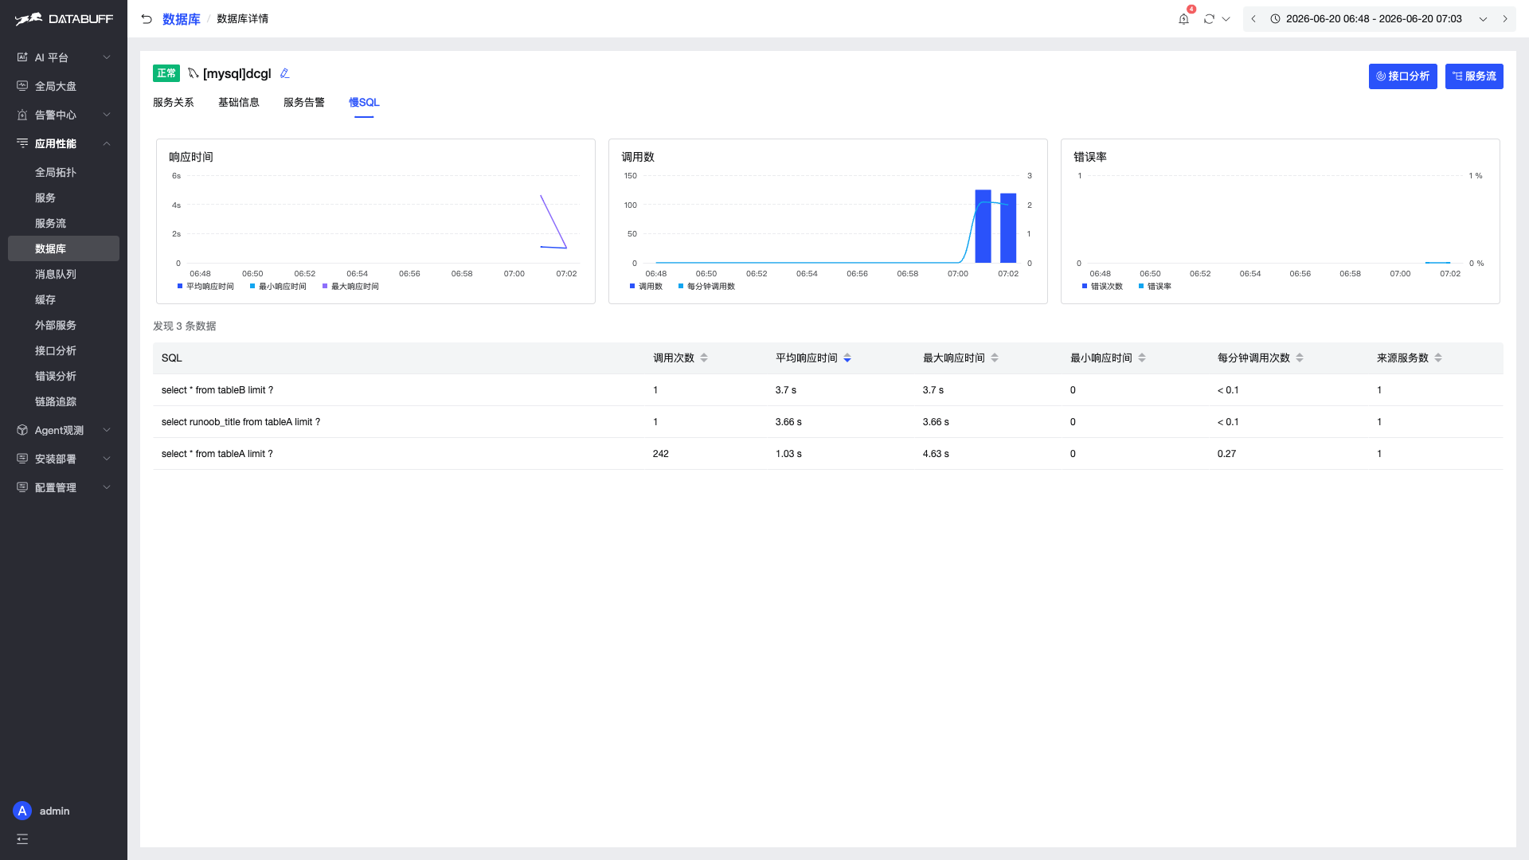
Task: Click the DATABUFF logo
Action: [64, 19]
